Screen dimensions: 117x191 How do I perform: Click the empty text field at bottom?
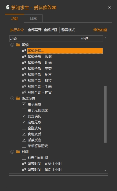(x=58, y=179)
